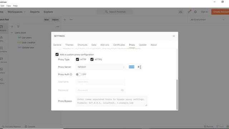
Task: Close the Settings dialog
Action: (x=174, y=36)
